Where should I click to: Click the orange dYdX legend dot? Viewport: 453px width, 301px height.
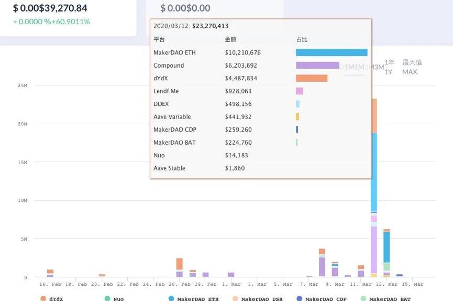coord(43,298)
